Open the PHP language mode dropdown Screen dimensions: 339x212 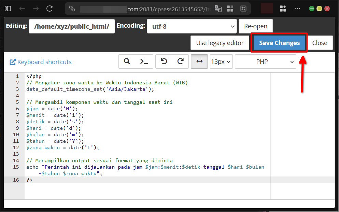point(265,62)
